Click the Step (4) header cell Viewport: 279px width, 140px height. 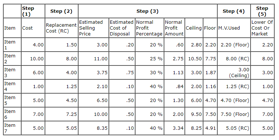tap(234, 11)
